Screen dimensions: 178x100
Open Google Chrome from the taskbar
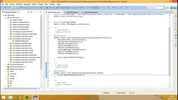(x=19, y=97)
